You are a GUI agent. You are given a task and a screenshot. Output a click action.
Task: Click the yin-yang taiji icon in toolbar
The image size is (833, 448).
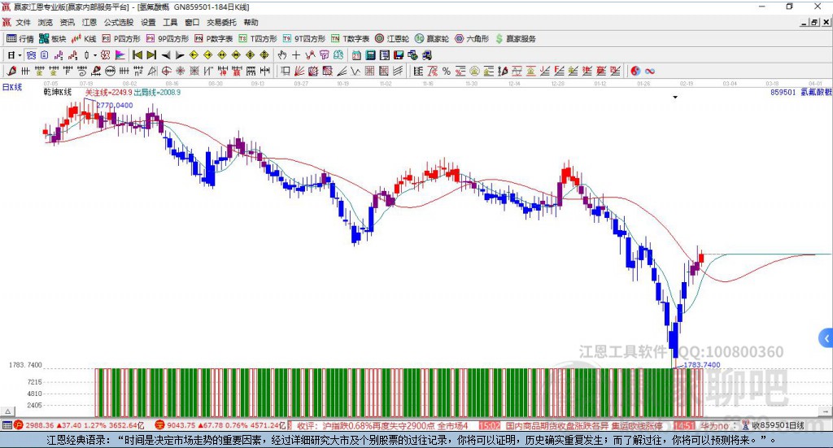point(636,71)
